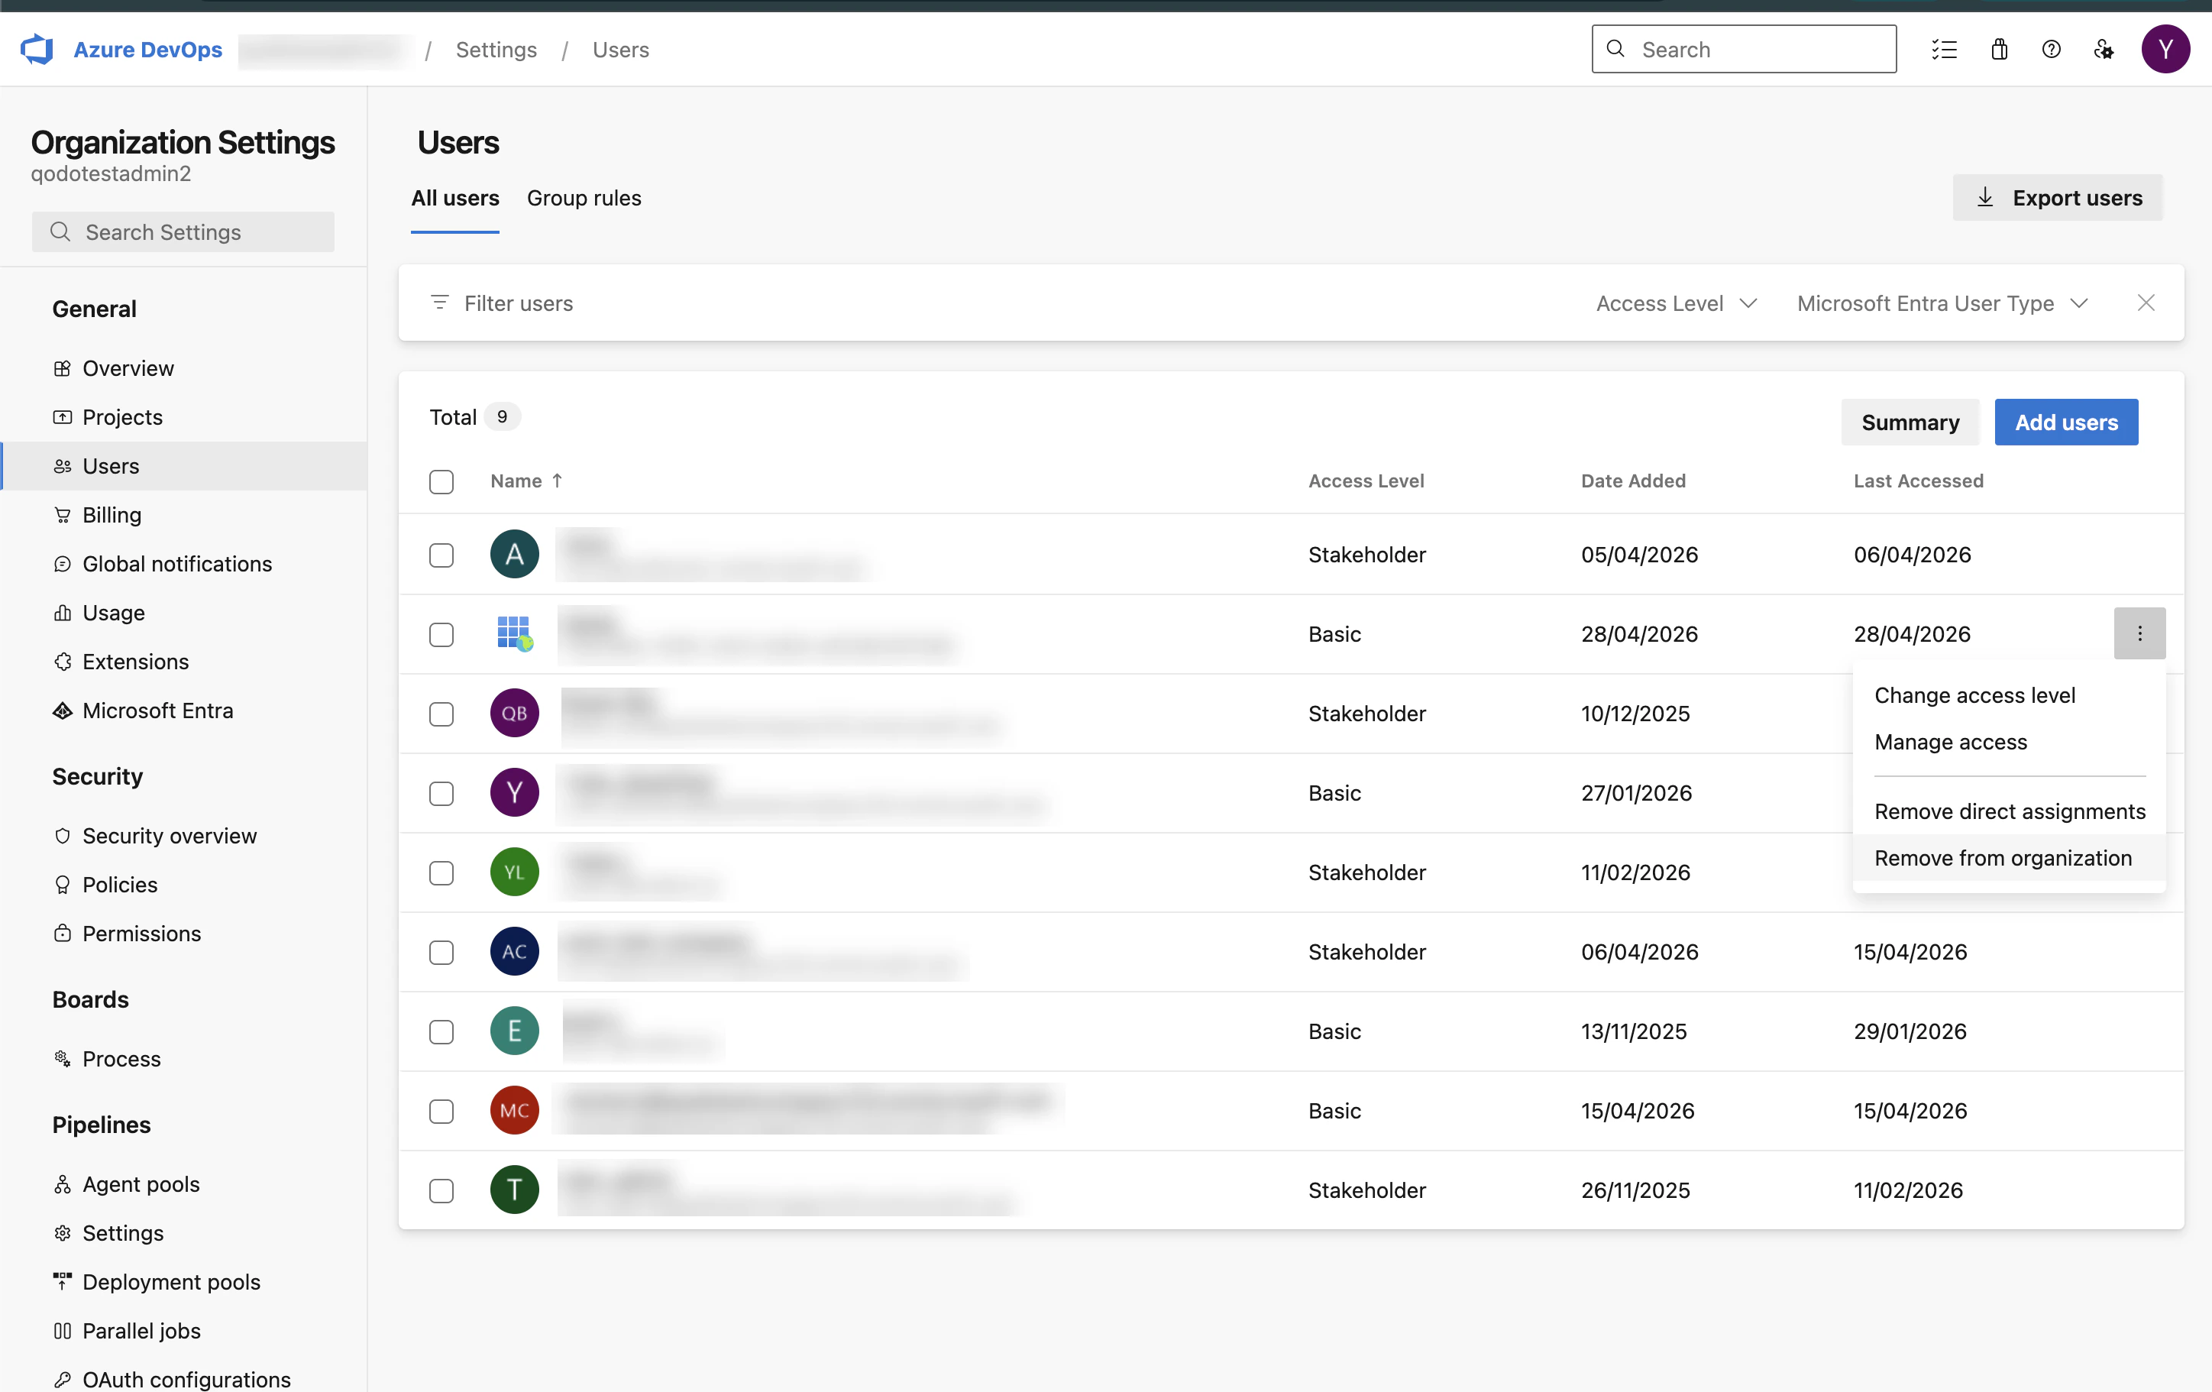Open the purple Y profile avatar in header
This screenshot has width=2212, height=1392.
click(2165, 50)
